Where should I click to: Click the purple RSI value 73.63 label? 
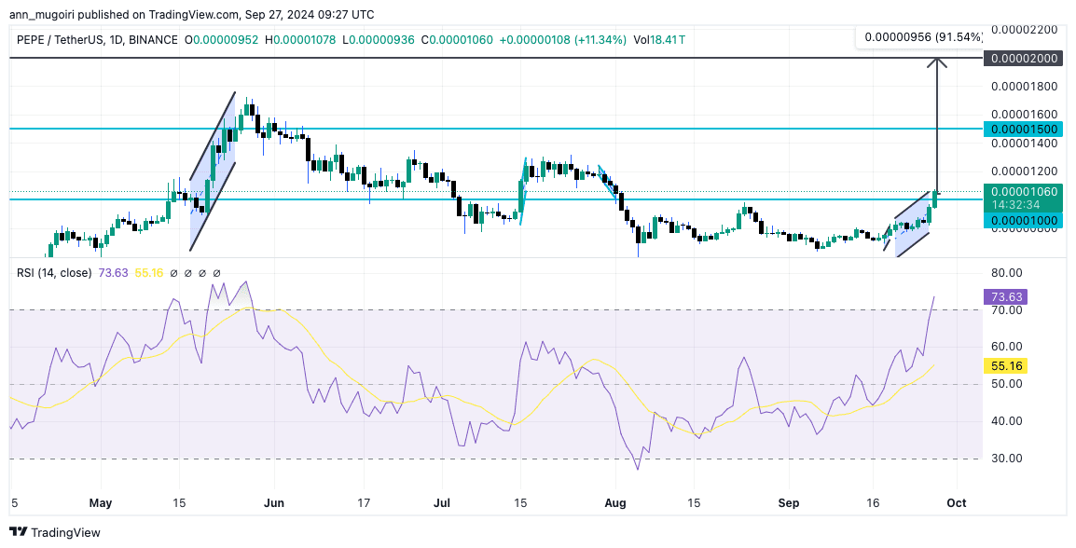(x=1005, y=296)
